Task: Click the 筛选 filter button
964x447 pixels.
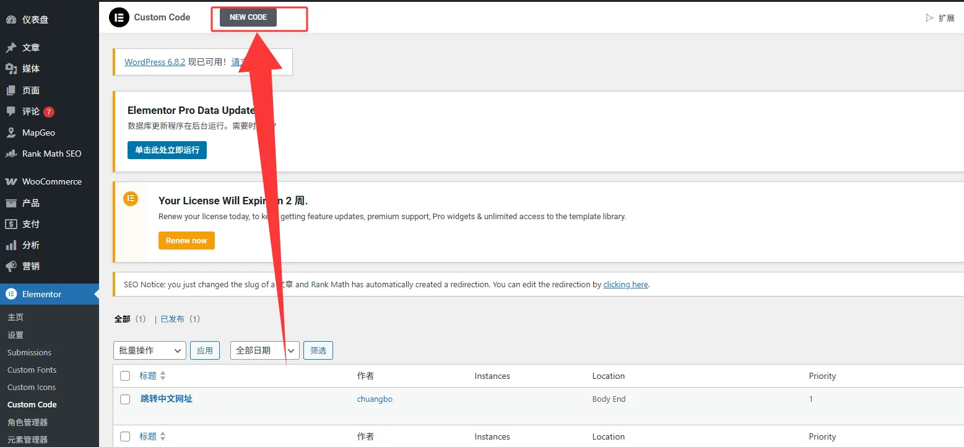Action: coord(318,350)
